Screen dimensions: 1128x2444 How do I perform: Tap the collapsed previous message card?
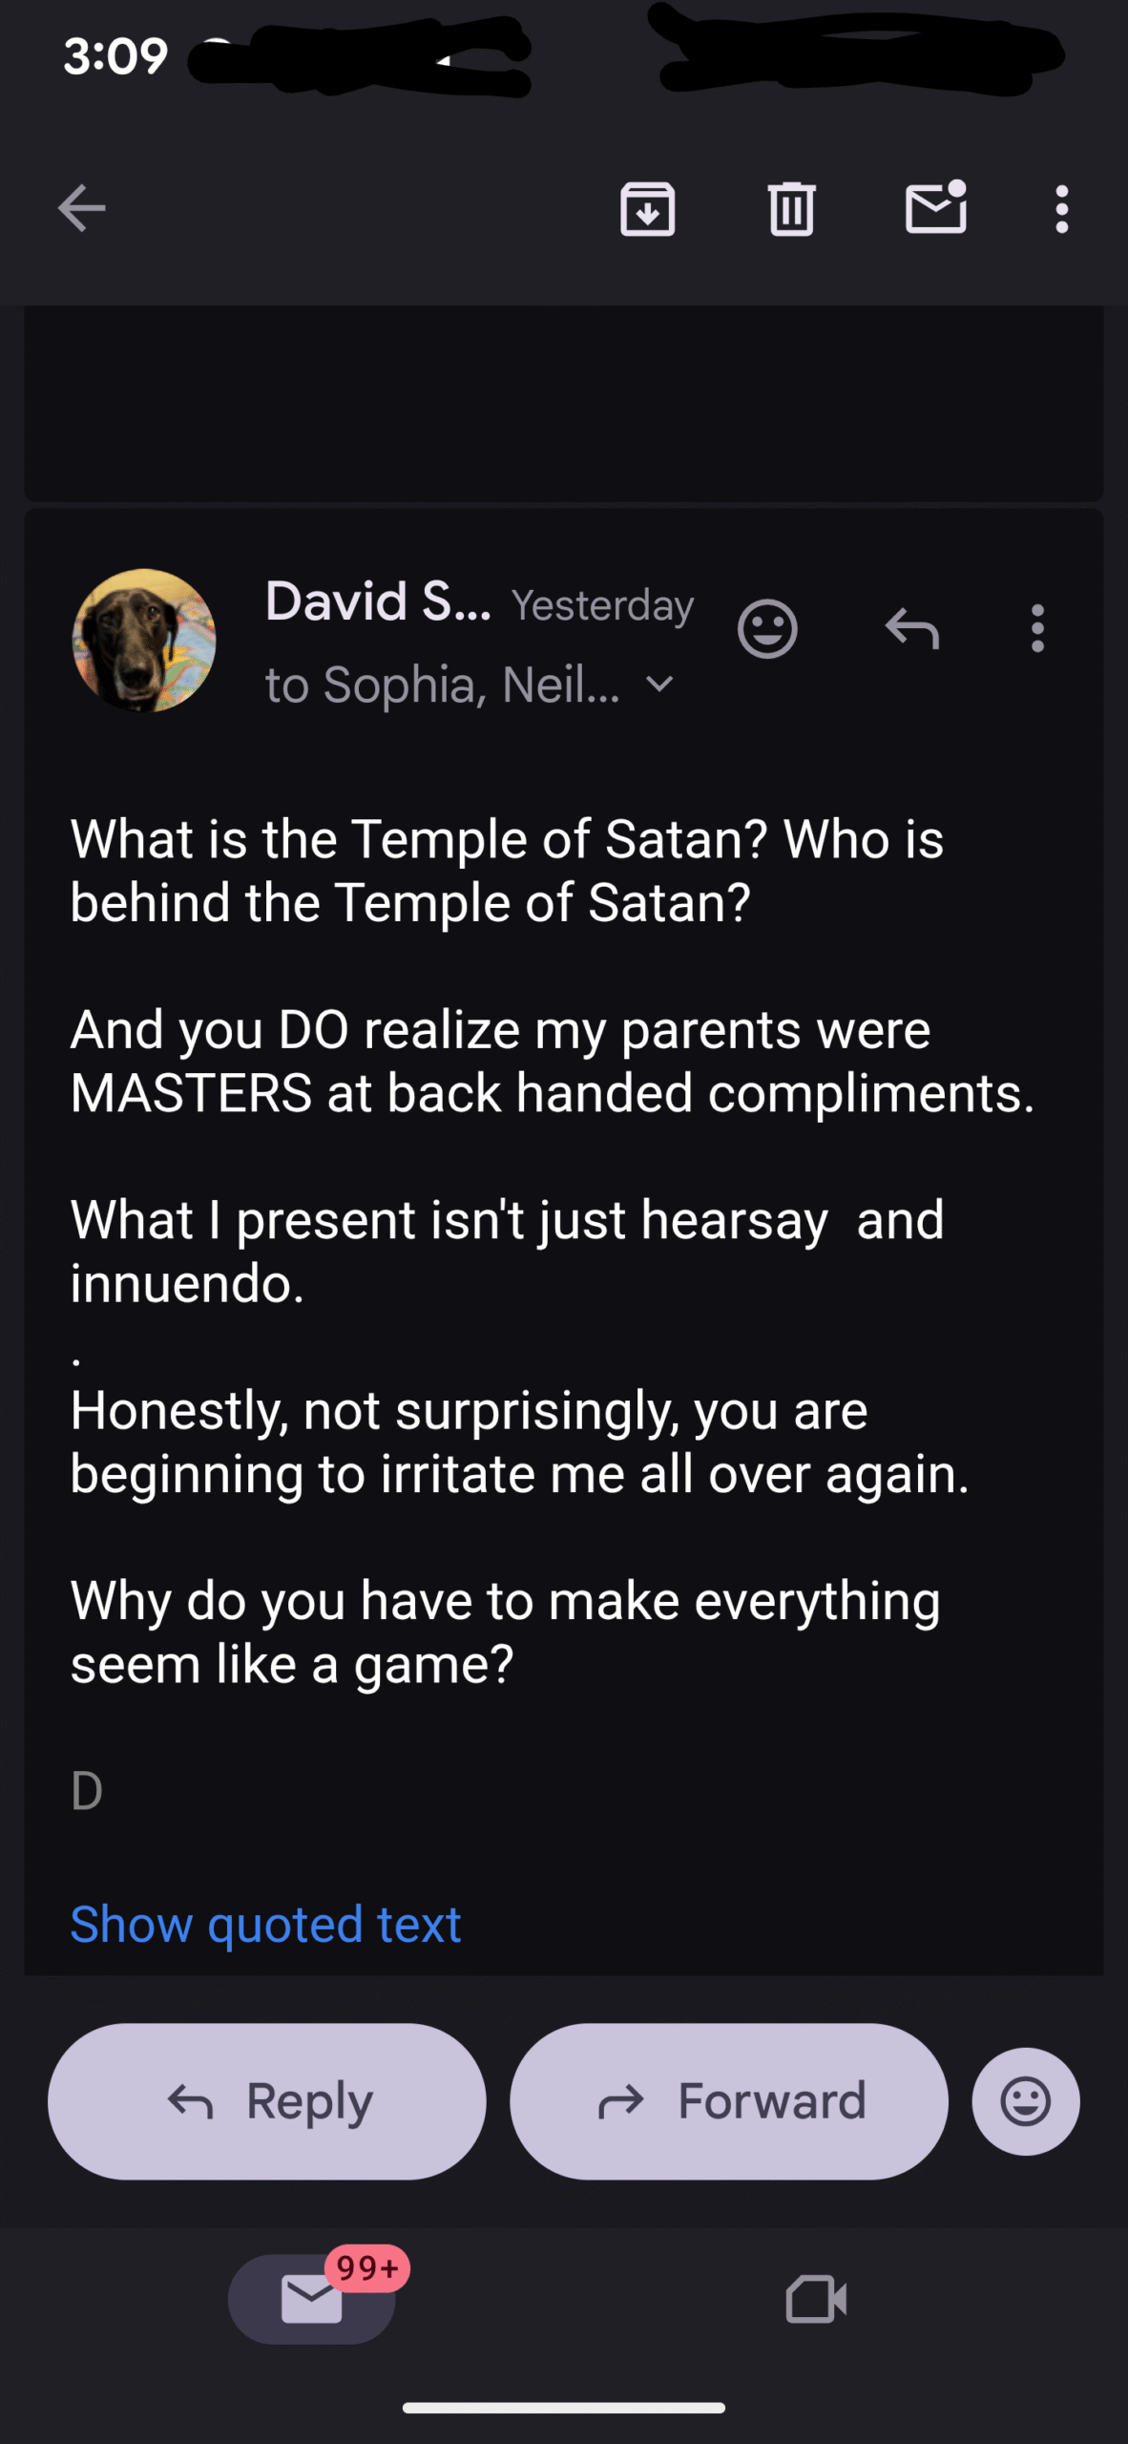(563, 403)
